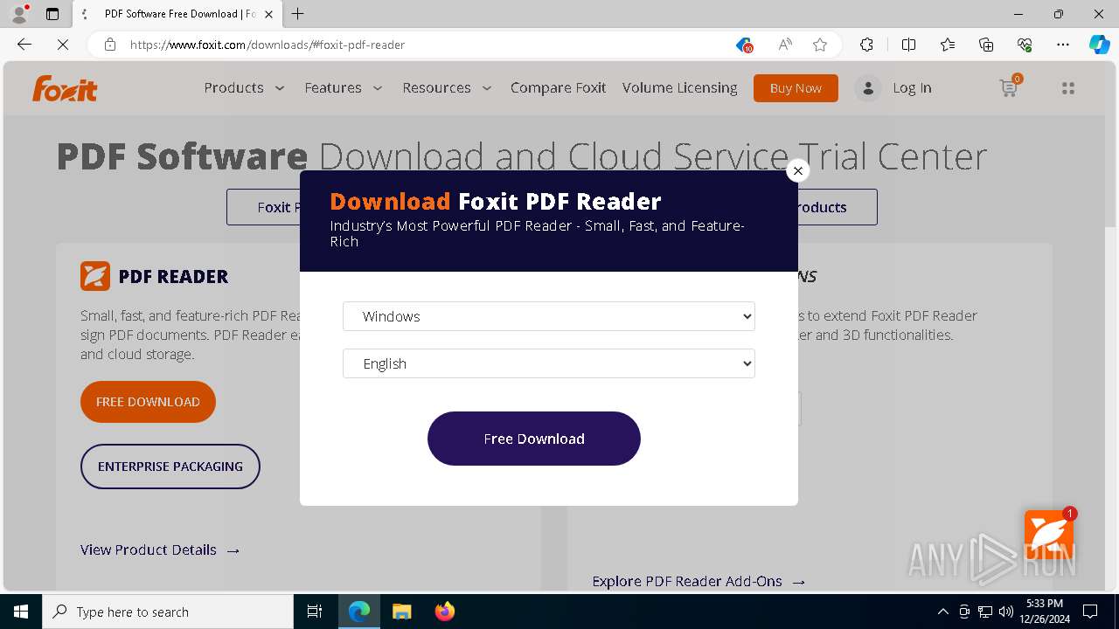Open File Explorer from the taskbar
Screen dimensions: 1119x629
coord(402,612)
